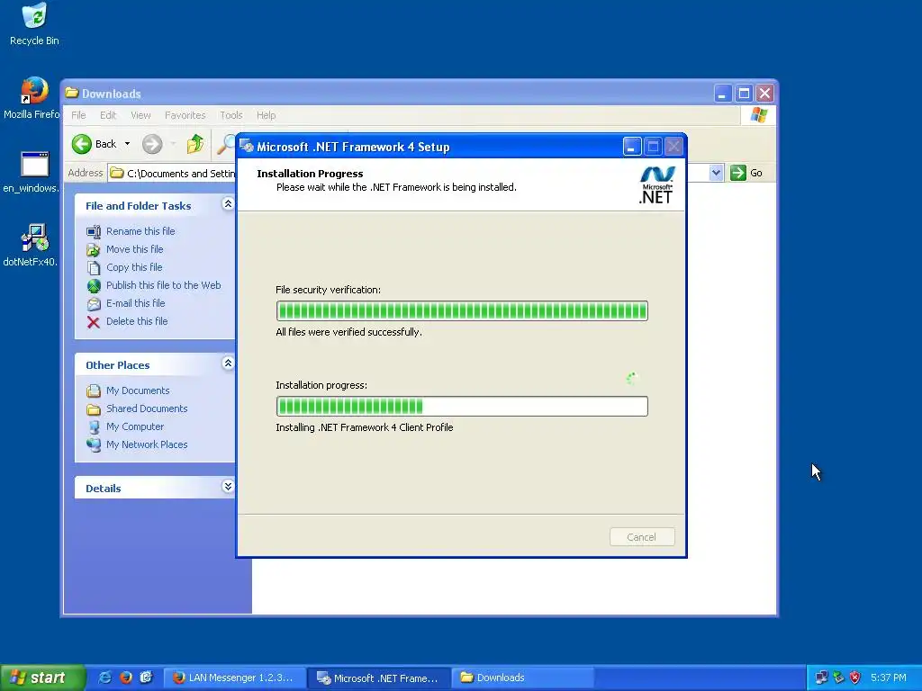The width and height of the screenshot is (922, 691).
Task: Click the Shared Documents folder icon
Action: [x=94, y=409]
